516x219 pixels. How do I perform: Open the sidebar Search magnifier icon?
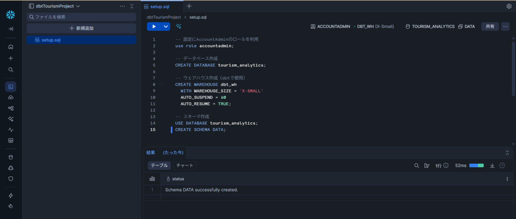click(11, 69)
